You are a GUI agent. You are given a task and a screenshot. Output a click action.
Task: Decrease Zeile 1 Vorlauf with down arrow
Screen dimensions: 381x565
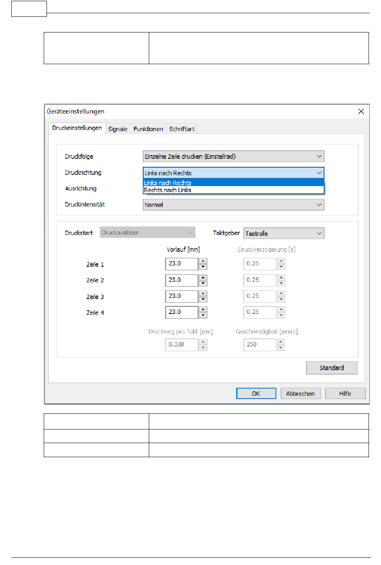pyautogui.click(x=203, y=267)
